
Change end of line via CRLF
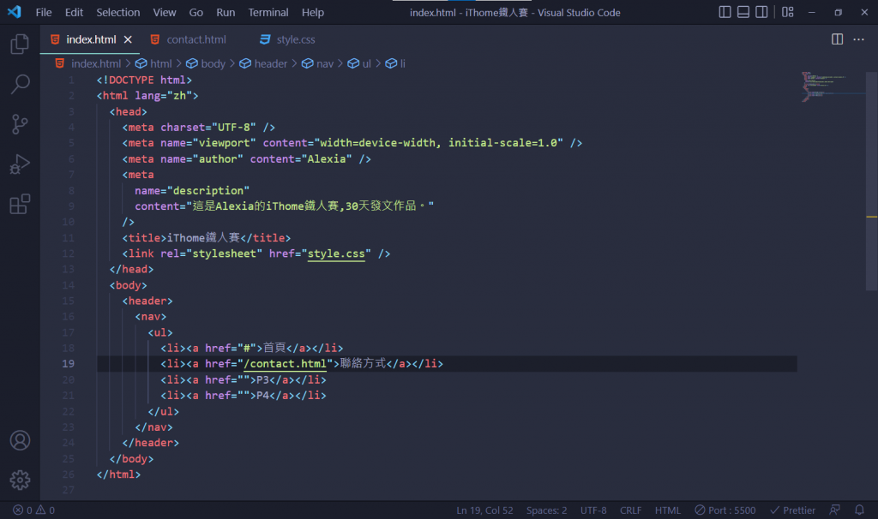coord(630,510)
